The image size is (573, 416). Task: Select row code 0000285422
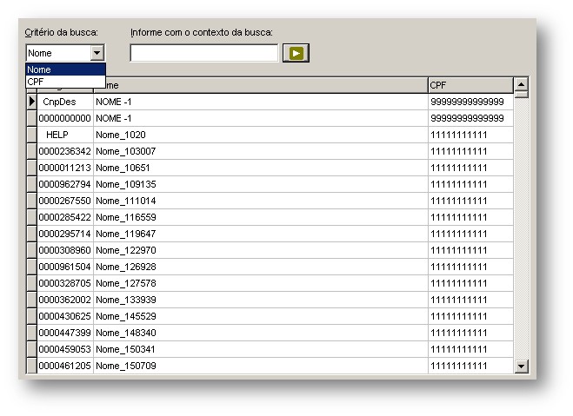point(65,217)
